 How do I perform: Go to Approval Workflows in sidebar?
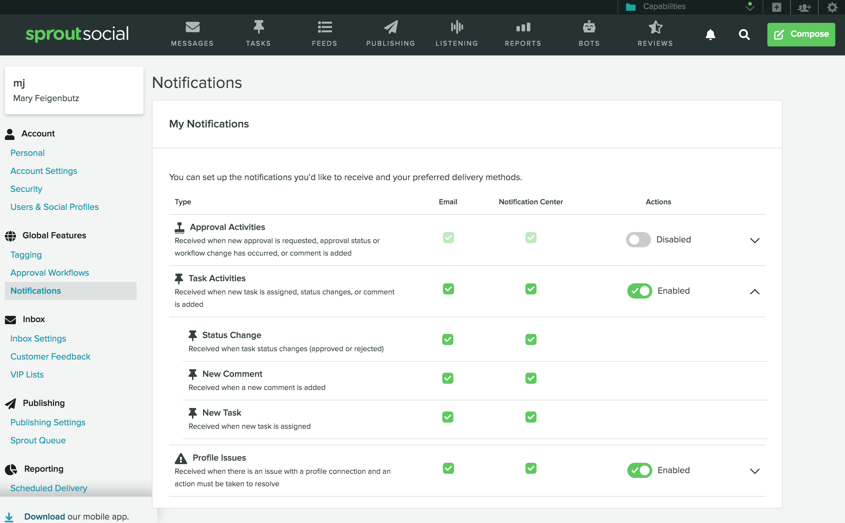tap(50, 273)
